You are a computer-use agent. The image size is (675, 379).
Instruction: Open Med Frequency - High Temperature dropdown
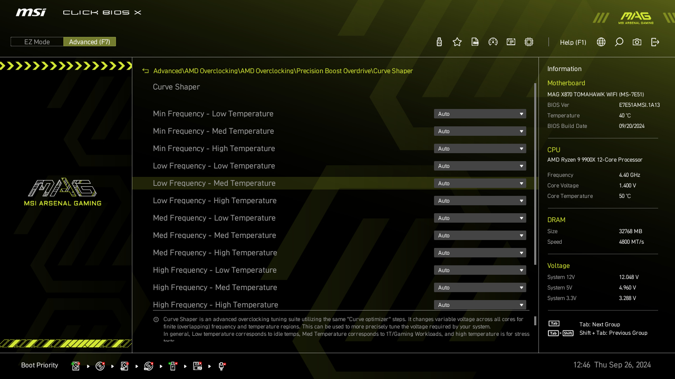pyautogui.click(x=480, y=253)
